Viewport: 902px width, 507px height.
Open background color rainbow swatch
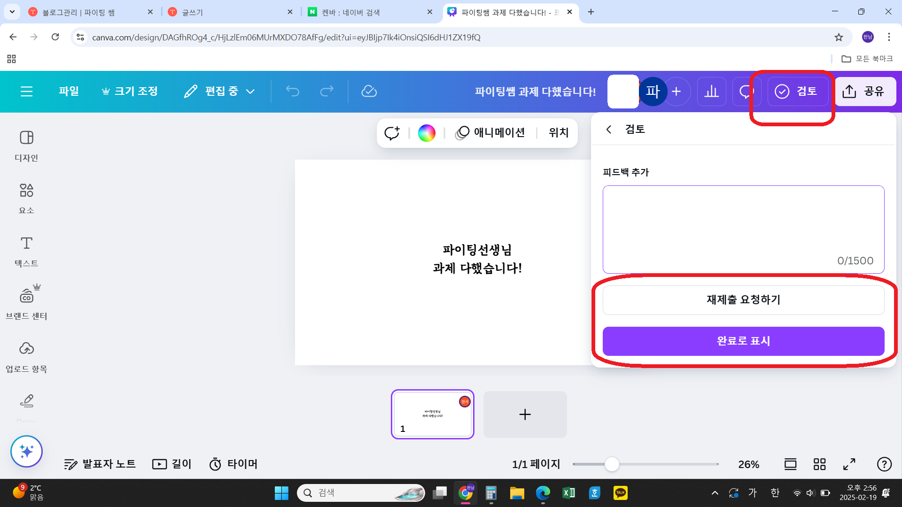(427, 133)
